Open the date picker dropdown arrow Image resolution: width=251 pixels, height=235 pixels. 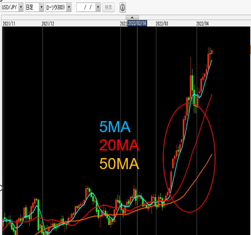click(x=98, y=7)
